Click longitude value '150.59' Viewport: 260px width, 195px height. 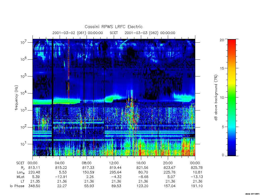tap(88, 172)
